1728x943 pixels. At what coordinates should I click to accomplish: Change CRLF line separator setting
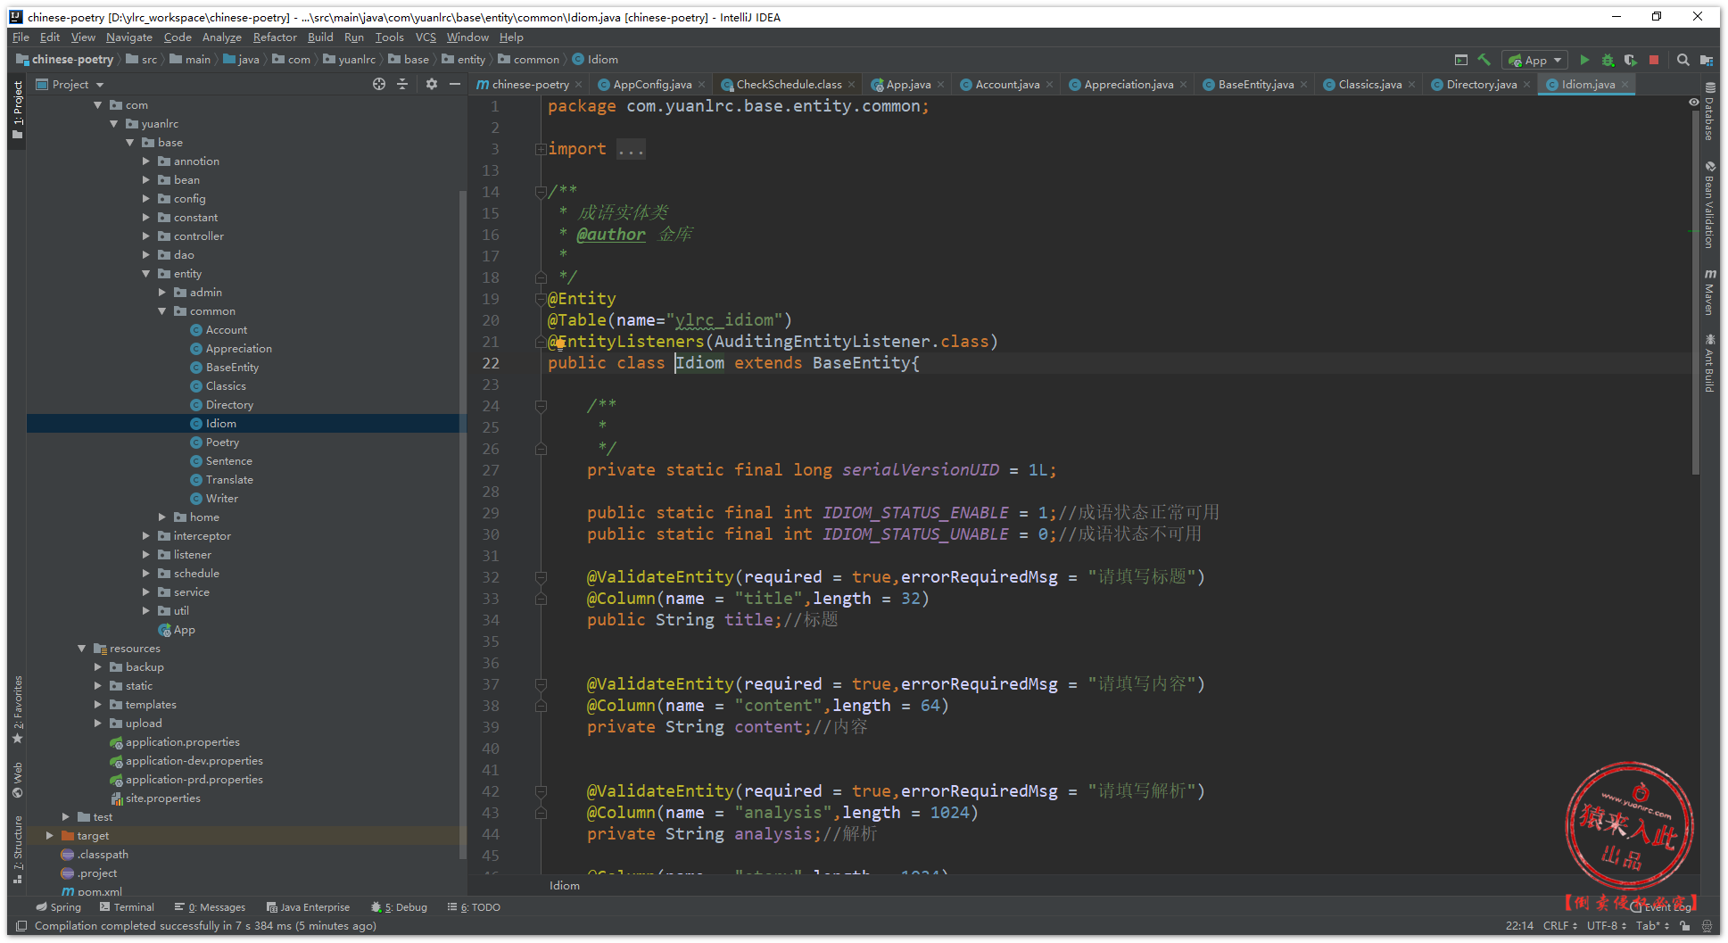click(x=1559, y=926)
